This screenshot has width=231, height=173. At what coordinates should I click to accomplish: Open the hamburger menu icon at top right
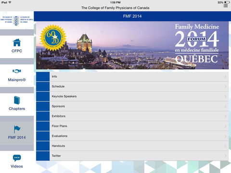click(225, 6)
